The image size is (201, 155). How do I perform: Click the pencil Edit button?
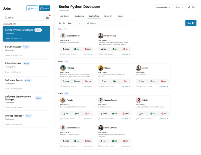point(191,7)
